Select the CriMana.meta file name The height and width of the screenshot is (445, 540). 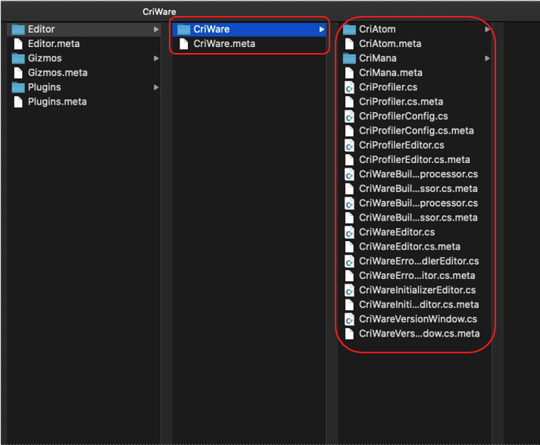(x=390, y=73)
